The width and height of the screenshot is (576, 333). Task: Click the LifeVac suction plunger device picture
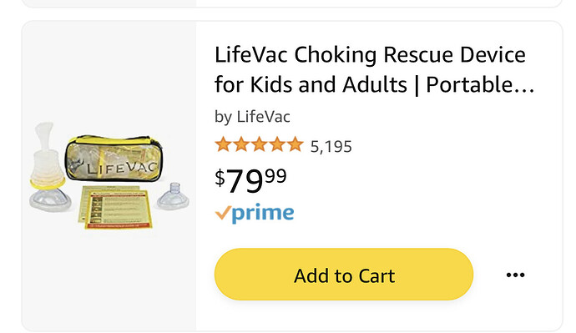click(46, 154)
